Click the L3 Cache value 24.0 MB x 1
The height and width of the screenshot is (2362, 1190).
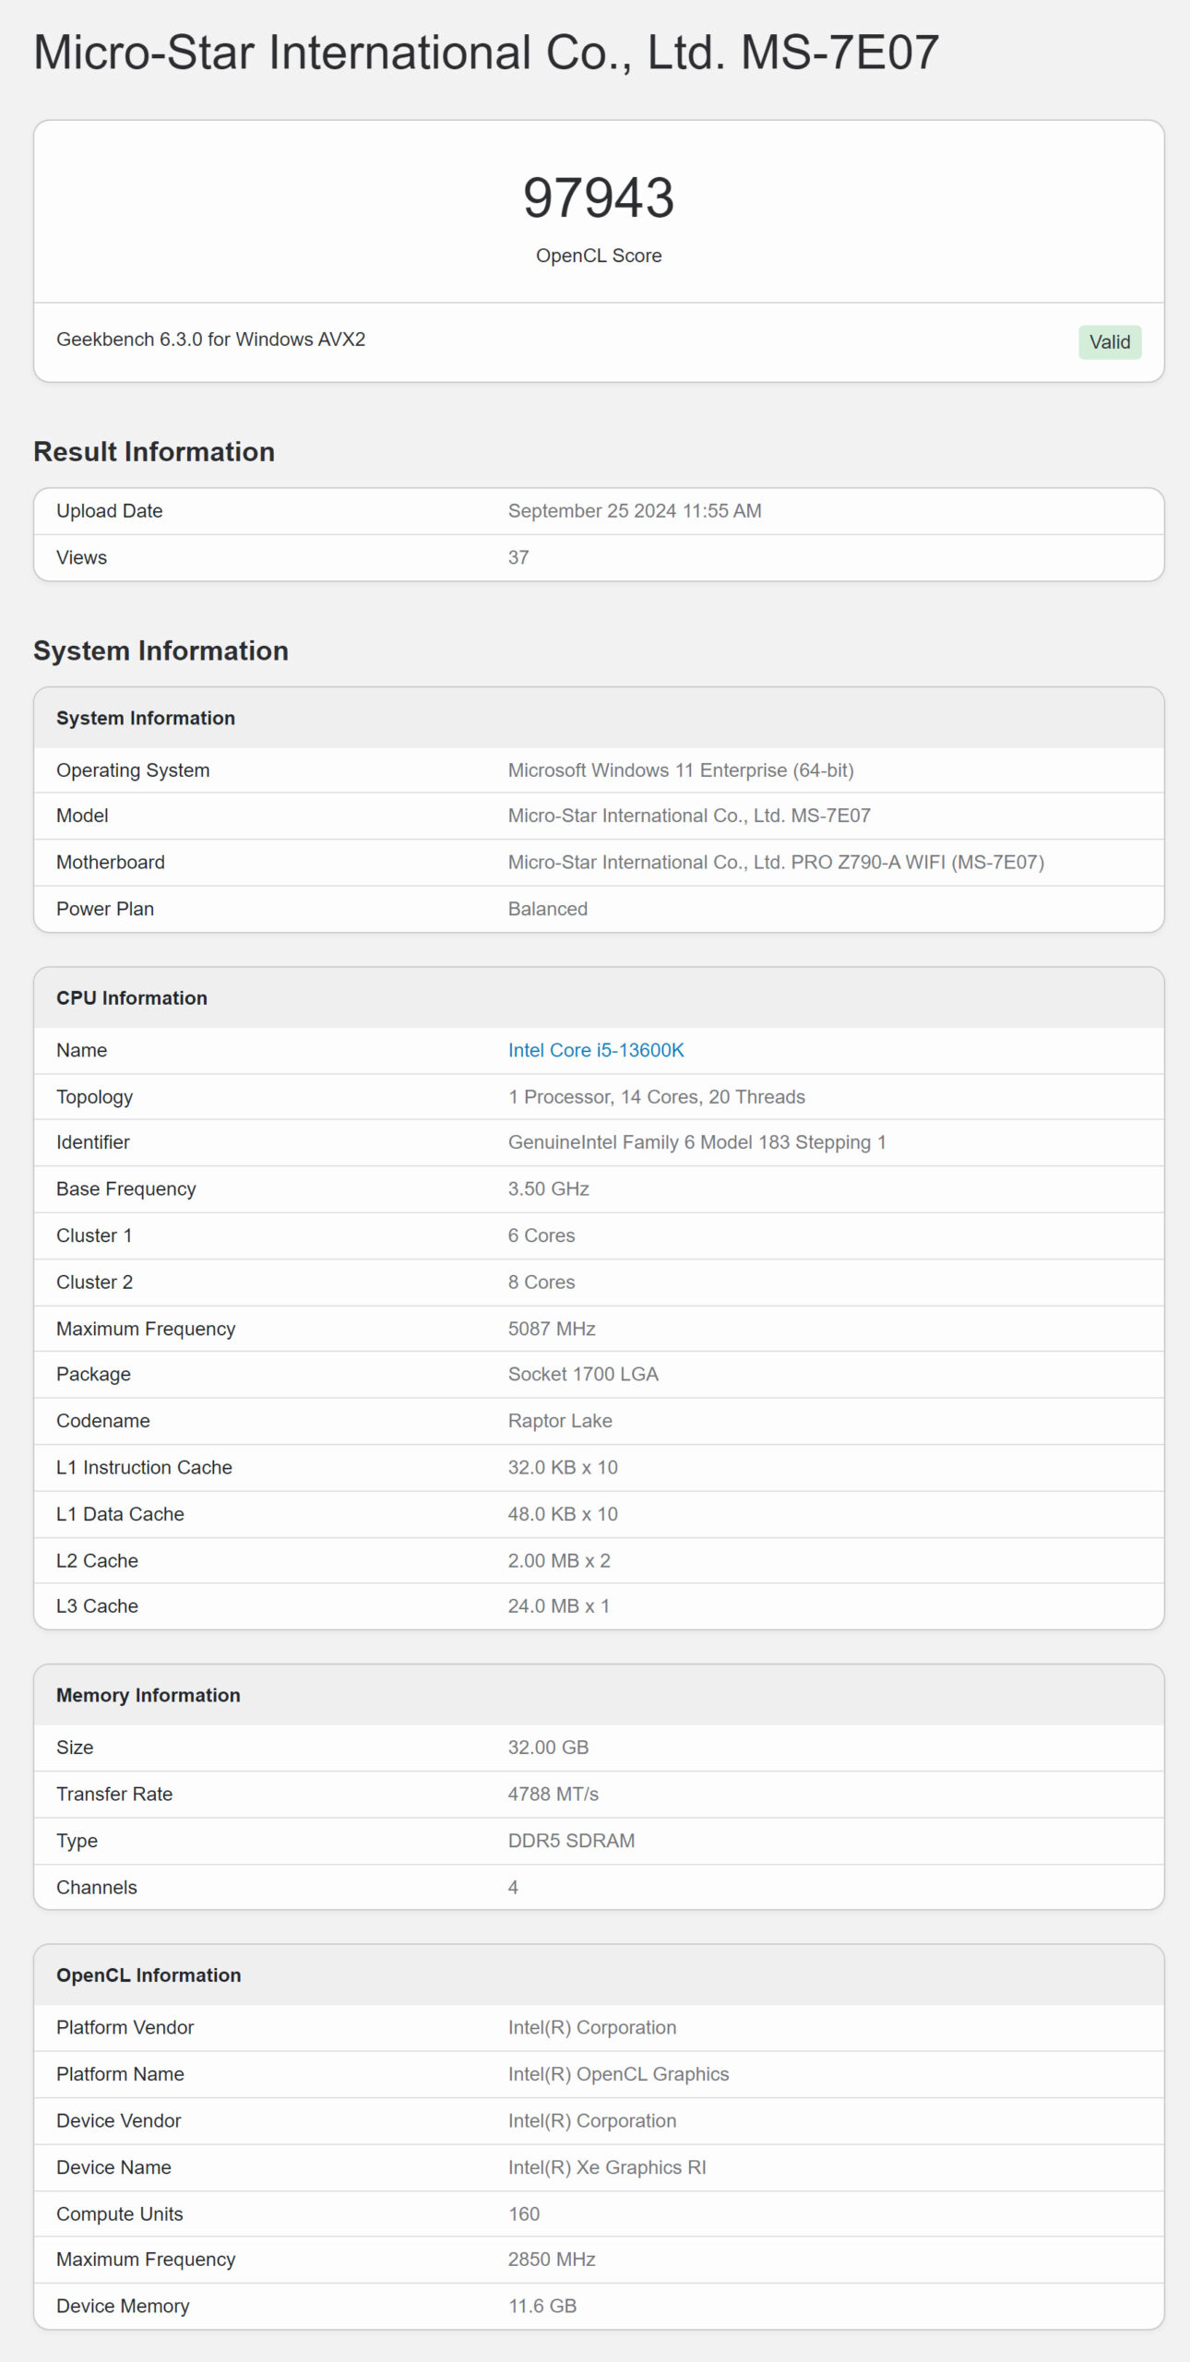click(x=559, y=1605)
